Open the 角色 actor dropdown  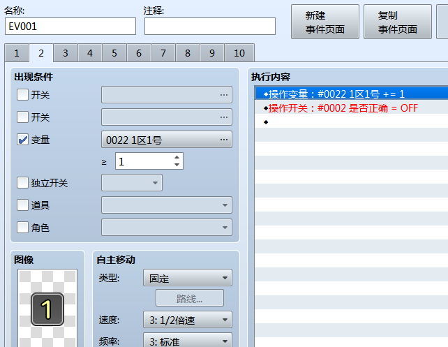pyautogui.click(x=167, y=227)
